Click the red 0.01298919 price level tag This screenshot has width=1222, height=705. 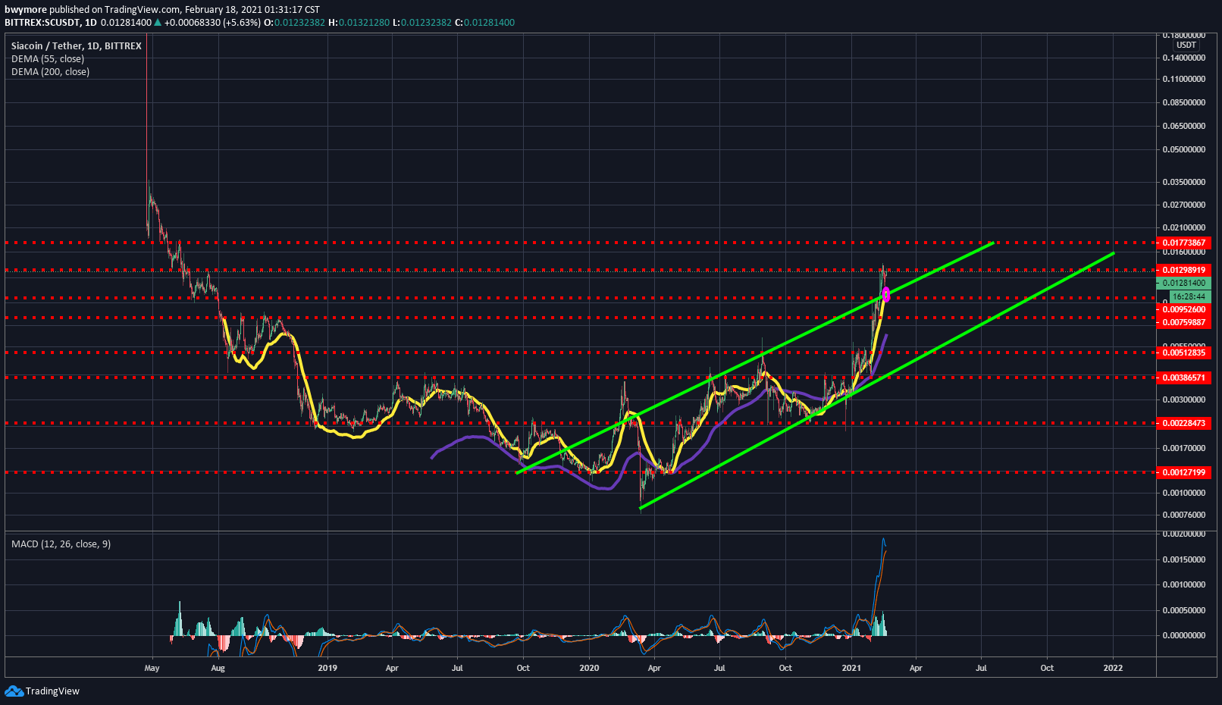tap(1183, 270)
